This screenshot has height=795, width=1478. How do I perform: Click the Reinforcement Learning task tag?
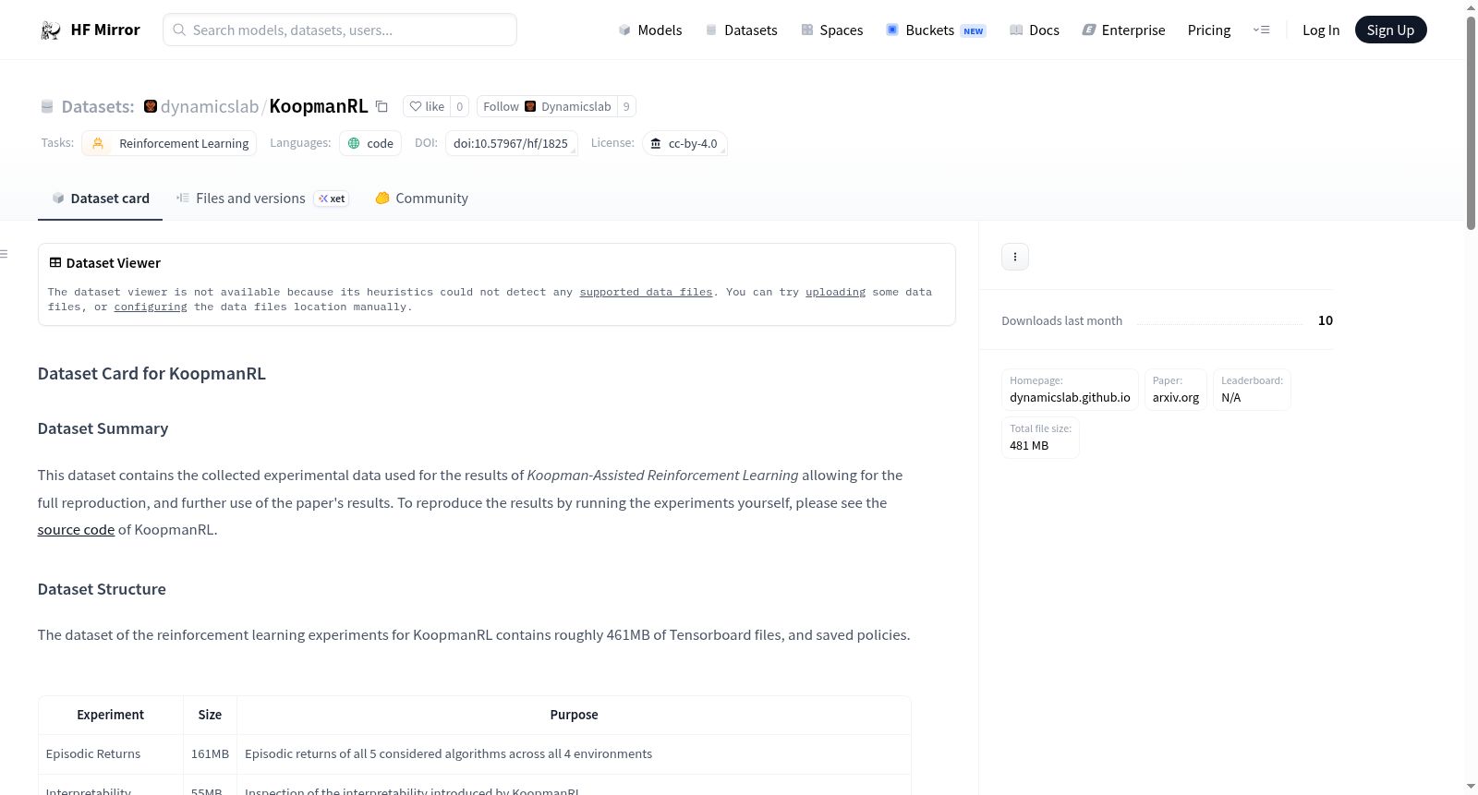(169, 143)
